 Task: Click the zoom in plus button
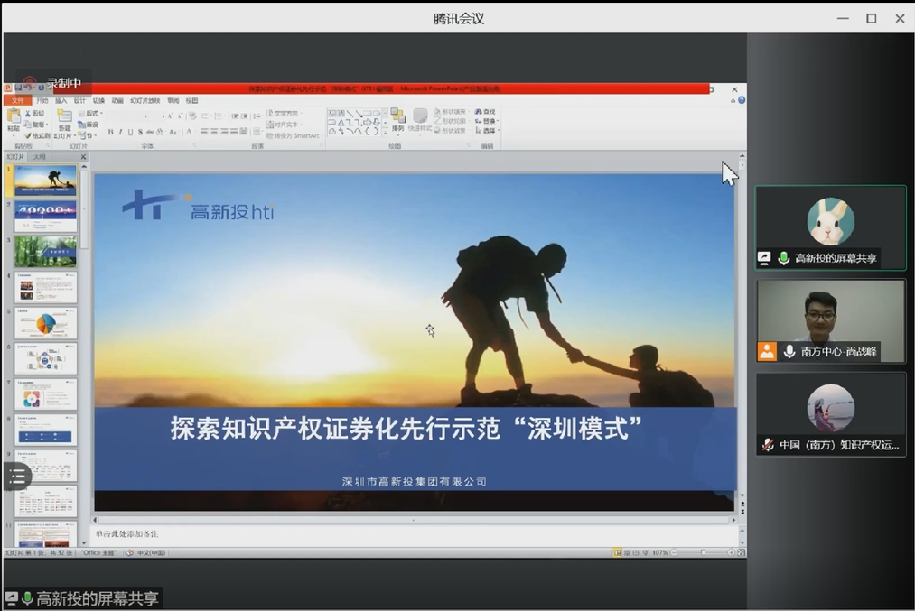point(731,552)
